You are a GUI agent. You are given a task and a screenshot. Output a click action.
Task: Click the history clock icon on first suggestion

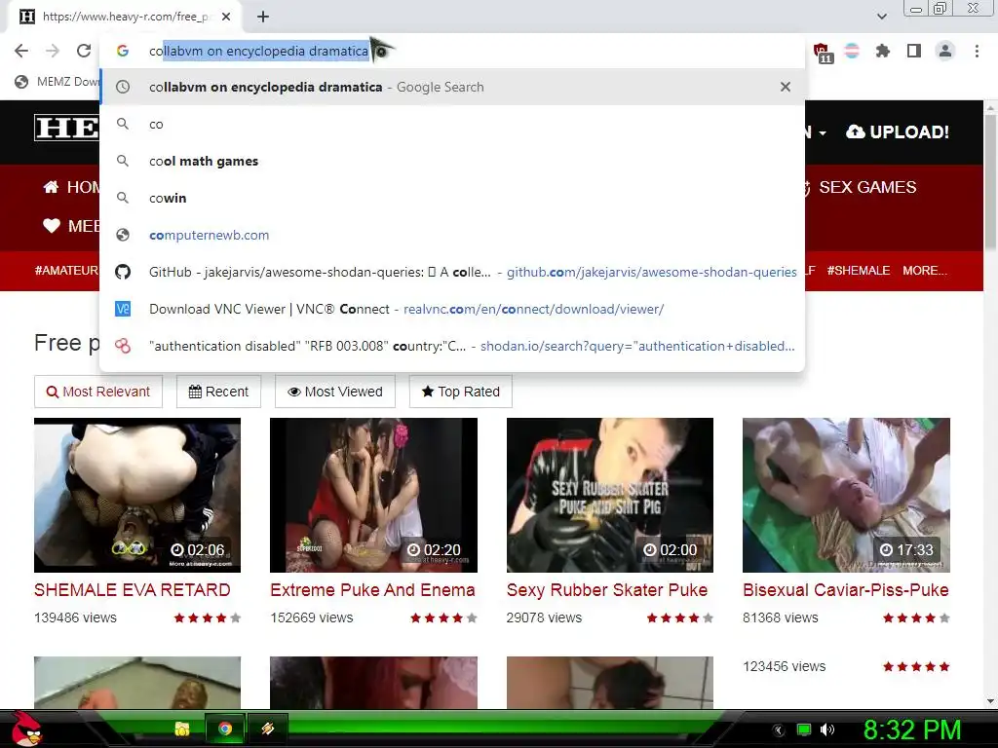(123, 87)
